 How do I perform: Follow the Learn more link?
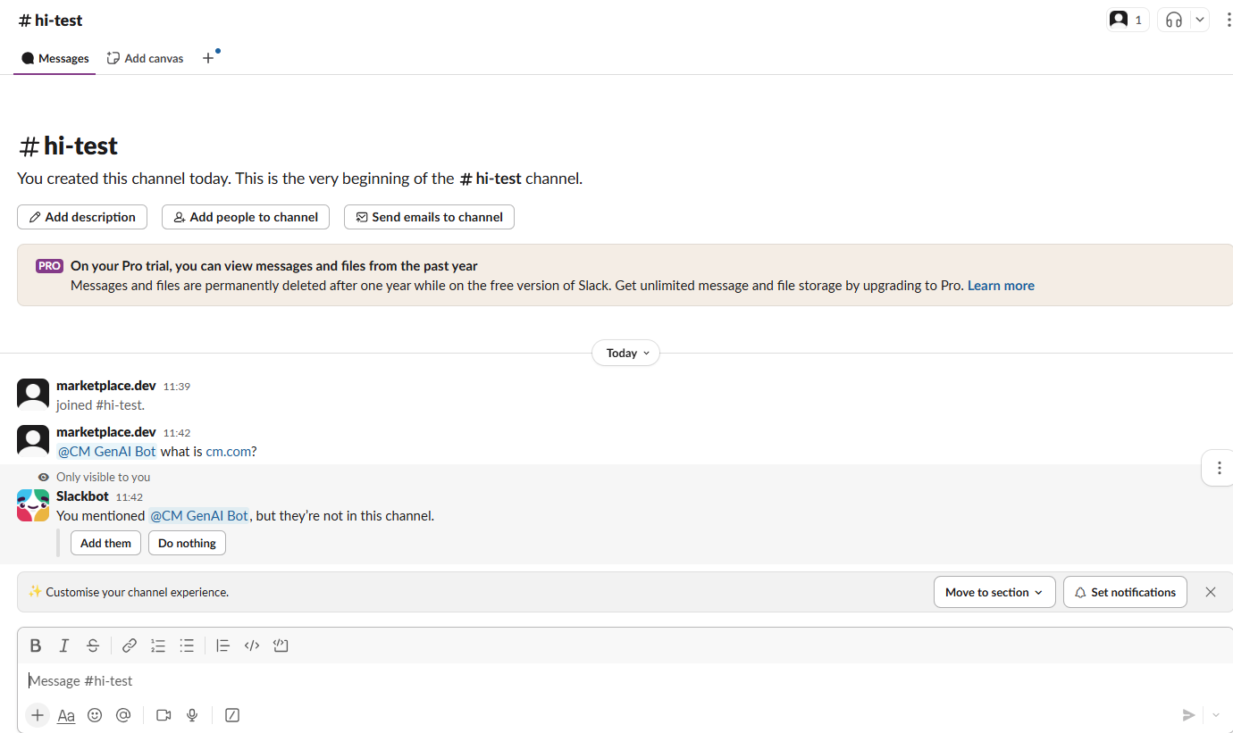click(x=1001, y=286)
